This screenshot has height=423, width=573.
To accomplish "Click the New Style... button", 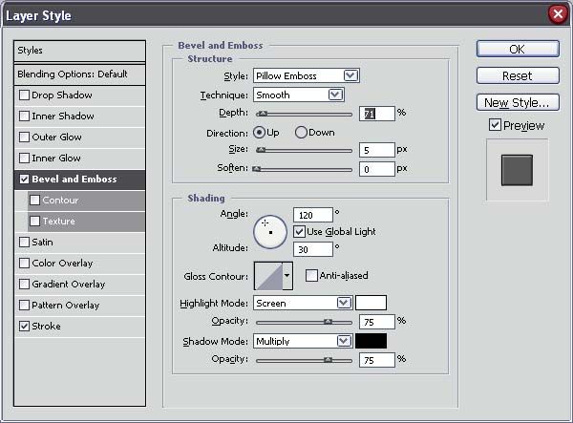I will (x=518, y=102).
